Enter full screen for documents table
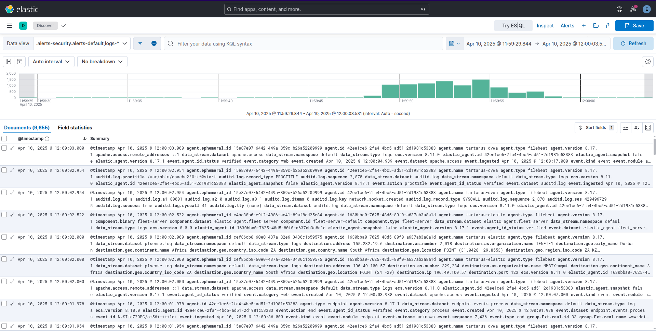656x331 pixels. click(x=648, y=128)
